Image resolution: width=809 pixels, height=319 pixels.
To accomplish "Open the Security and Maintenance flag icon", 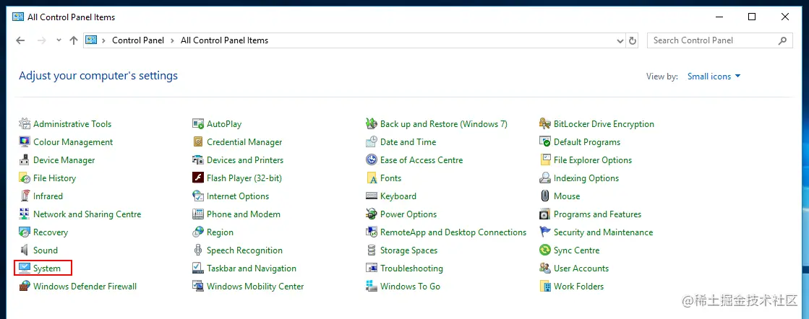I will 545,232.
